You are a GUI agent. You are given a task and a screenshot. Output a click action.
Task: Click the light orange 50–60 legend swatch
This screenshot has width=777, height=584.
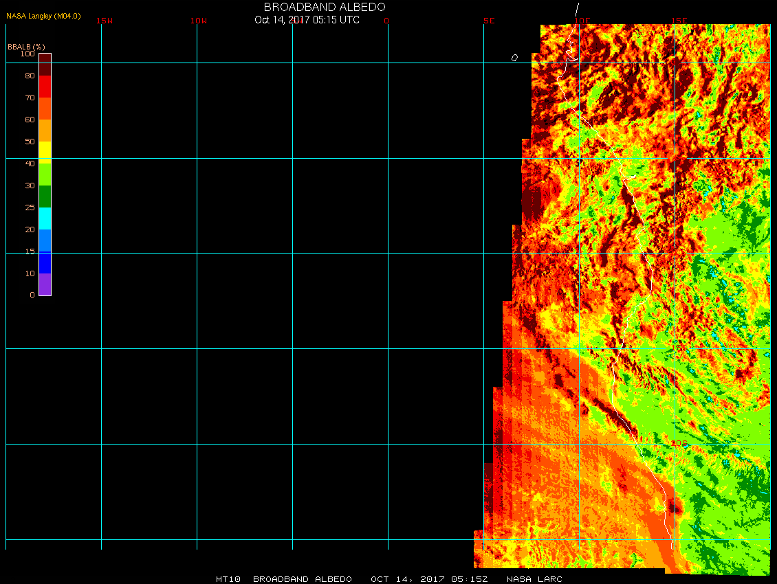tap(45, 131)
